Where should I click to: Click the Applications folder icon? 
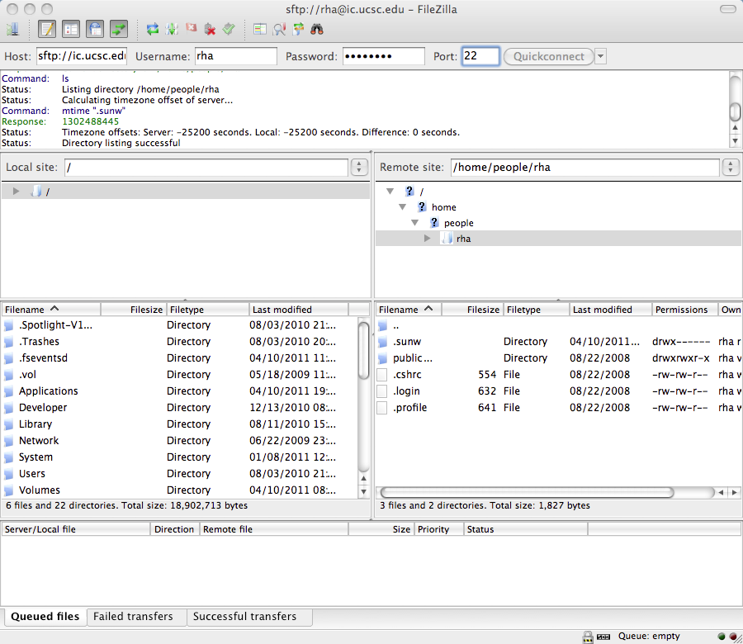[9, 391]
